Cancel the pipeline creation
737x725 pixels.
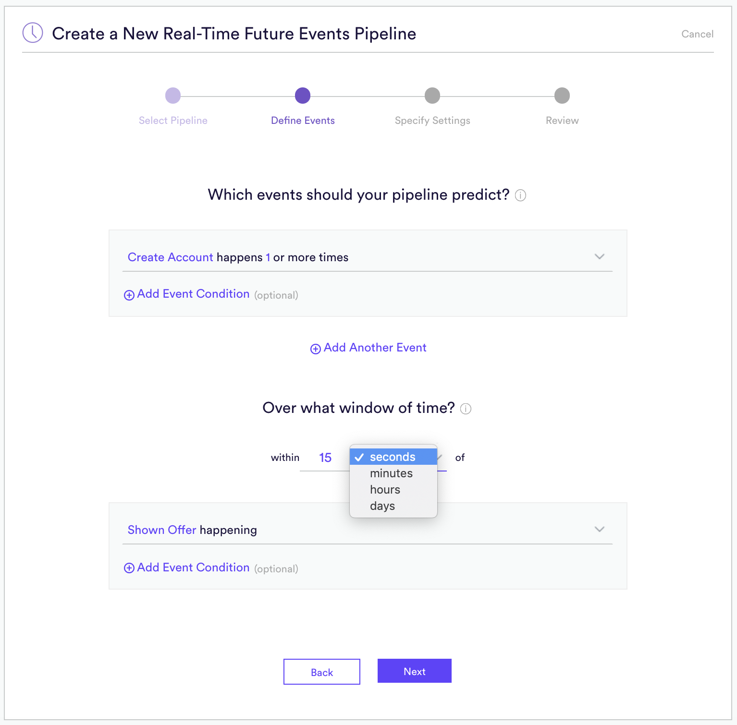click(x=697, y=34)
